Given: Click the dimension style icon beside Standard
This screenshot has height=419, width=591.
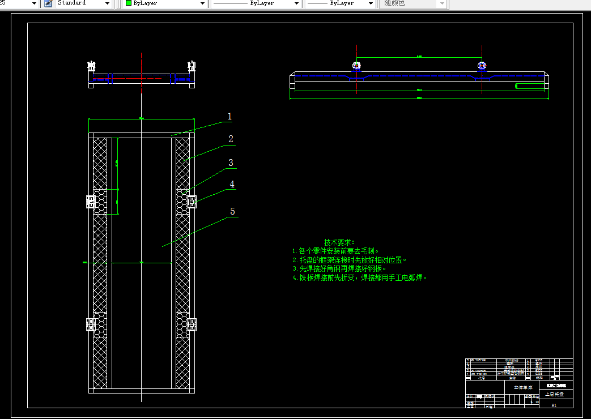Looking at the screenshot, I should (48, 3).
